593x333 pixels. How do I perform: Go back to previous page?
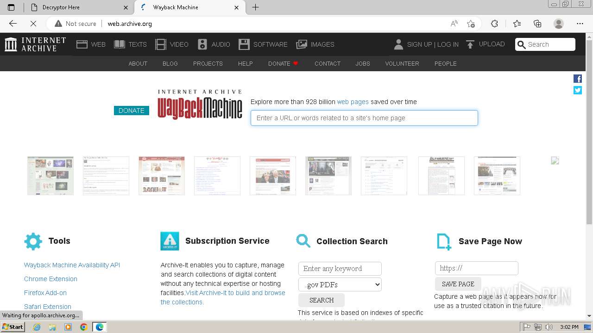pos(13,24)
